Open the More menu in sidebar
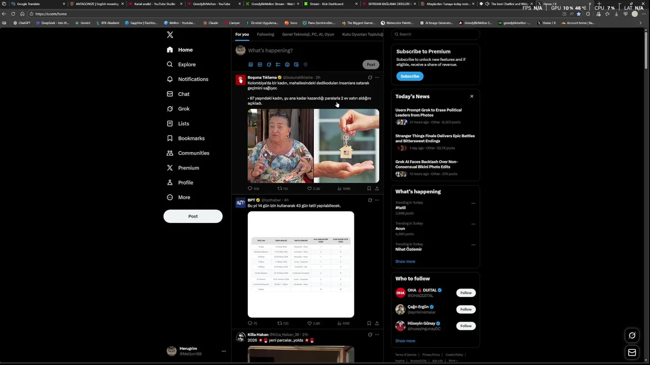The height and width of the screenshot is (365, 650). 178,197
